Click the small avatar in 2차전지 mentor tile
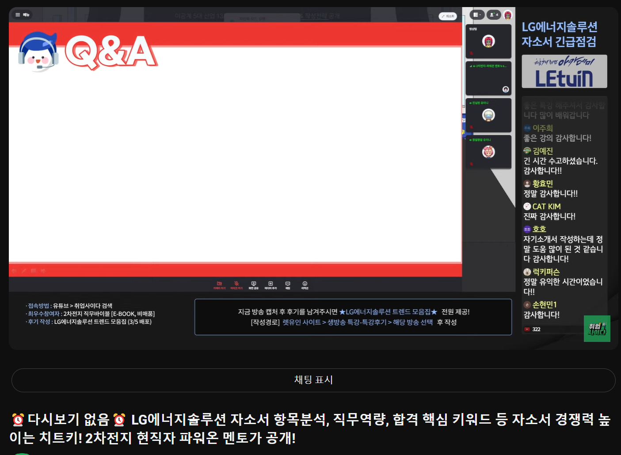This screenshot has height=455, width=621. pos(506,90)
